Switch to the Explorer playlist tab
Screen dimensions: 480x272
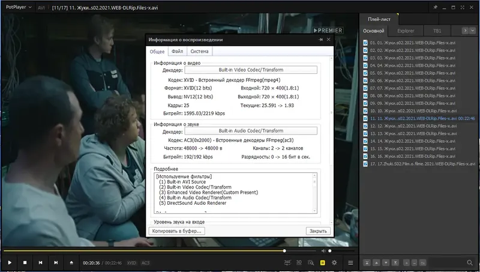point(406,31)
